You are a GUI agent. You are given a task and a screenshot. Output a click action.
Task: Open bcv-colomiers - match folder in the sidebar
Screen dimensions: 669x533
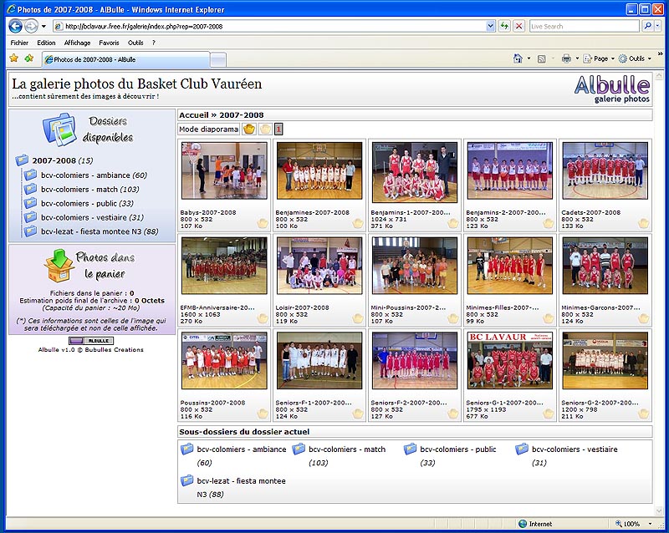(x=90, y=190)
